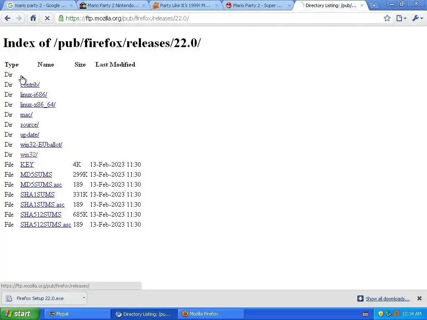Open the SHA512SUMS.asc file
The image size is (427, 320).
46,225
